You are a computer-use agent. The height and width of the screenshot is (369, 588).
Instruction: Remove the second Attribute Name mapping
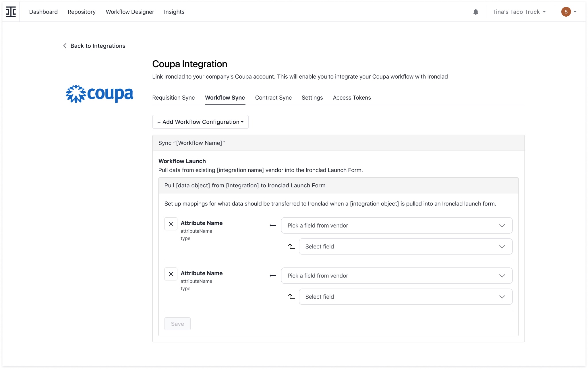[171, 274]
